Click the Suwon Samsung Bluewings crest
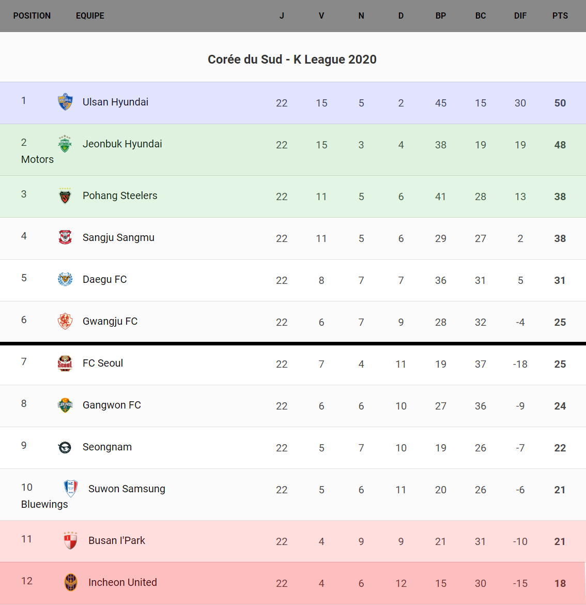 [x=71, y=488]
